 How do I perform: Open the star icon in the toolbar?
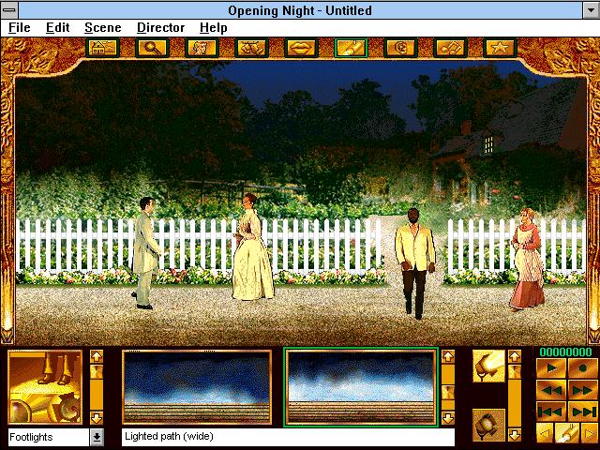tap(500, 48)
